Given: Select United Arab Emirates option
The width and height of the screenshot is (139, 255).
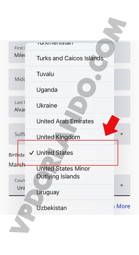Looking at the screenshot, I should click(69, 121).
